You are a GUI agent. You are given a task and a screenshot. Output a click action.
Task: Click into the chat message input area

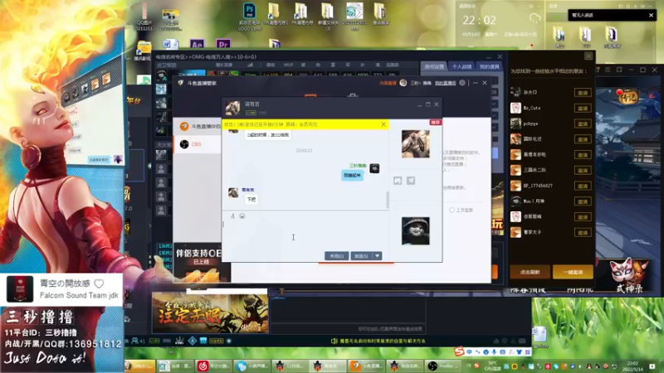[305, 235]
